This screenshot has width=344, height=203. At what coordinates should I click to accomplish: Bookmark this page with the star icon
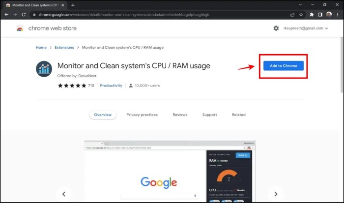301,15
